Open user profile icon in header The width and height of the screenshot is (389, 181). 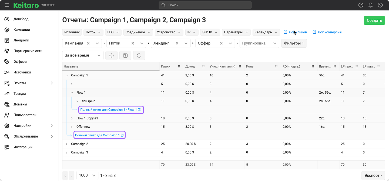pyautogui.click(x=380, y=5)
